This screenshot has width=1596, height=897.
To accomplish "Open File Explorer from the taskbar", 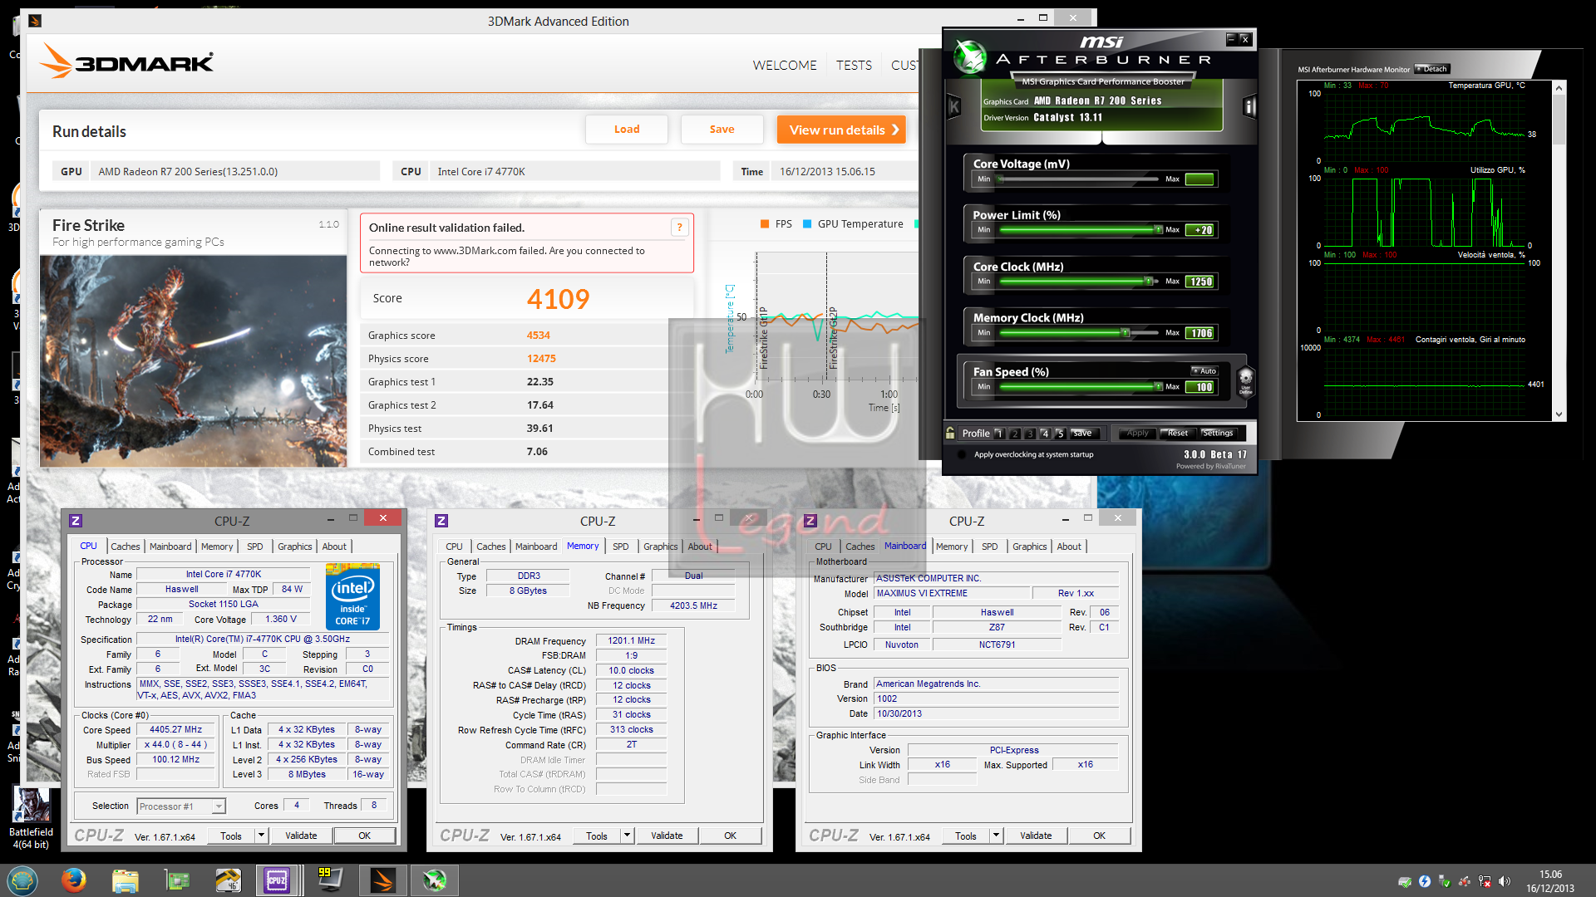I will pyautogui.click(x=126, y=880).
